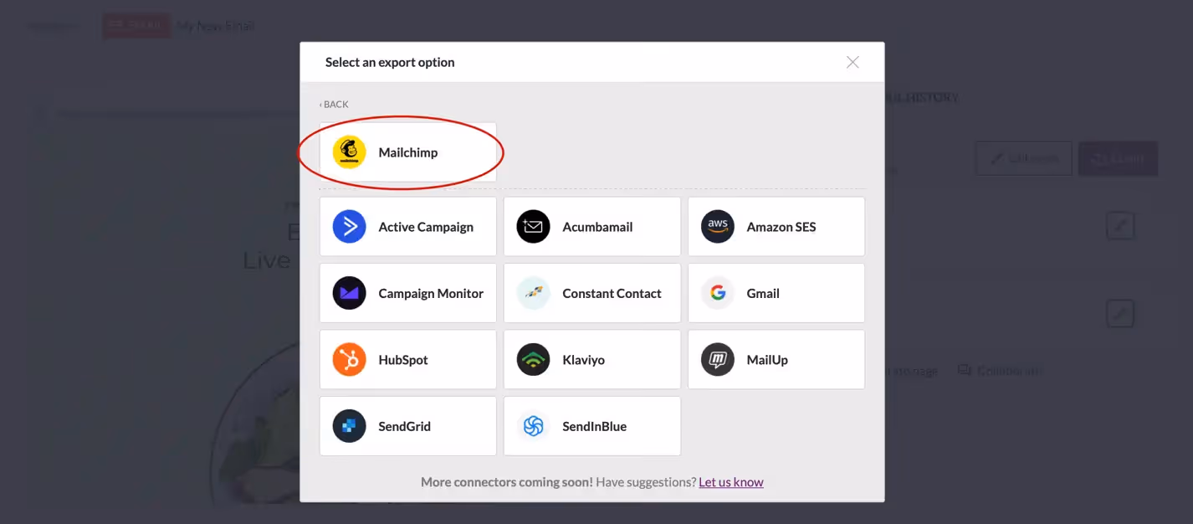The width and height of the screenshot is (1193, 524).
Task: Choose Gmail export option
Action: click(776, 293)
